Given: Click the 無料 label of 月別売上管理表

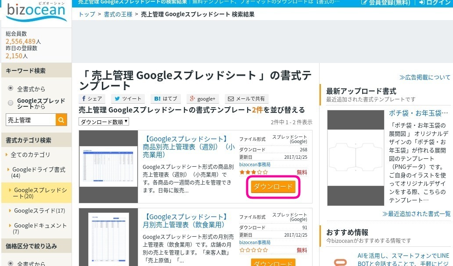Looking at the screenshot, I should tap(302, 250).
